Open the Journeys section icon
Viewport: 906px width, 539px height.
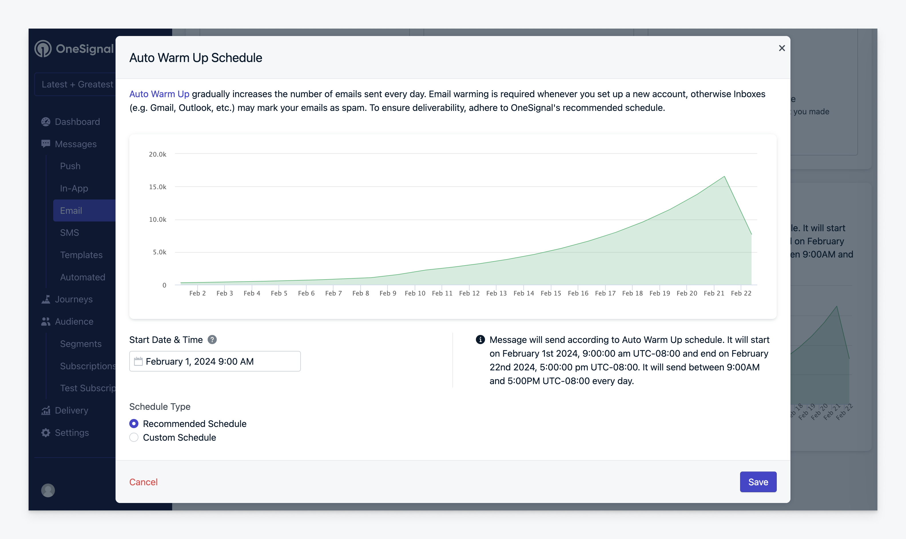coord(45,299)
